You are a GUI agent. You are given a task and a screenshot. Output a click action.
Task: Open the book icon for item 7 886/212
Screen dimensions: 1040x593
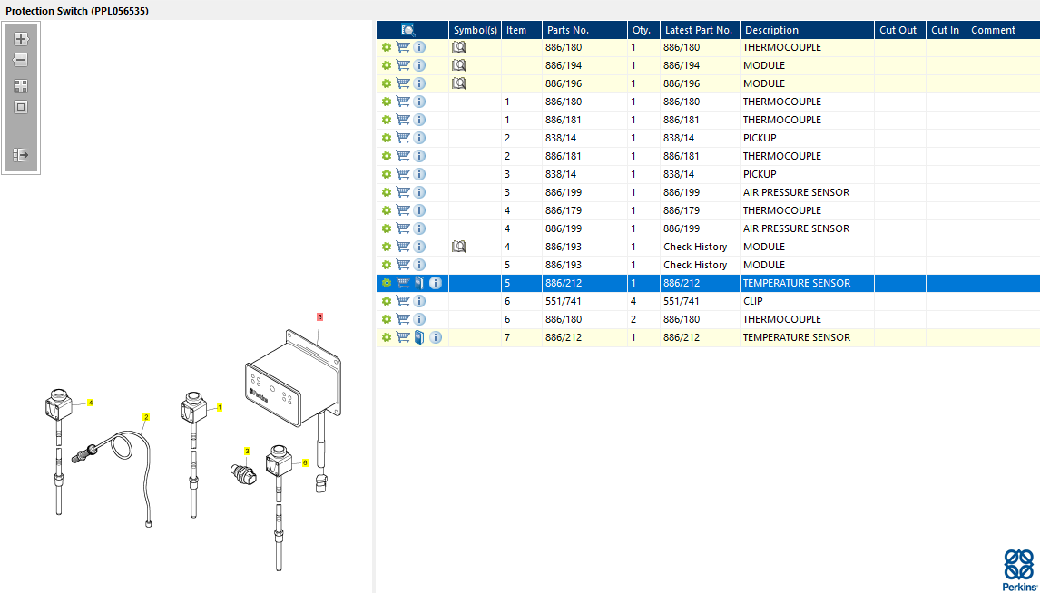418,337
